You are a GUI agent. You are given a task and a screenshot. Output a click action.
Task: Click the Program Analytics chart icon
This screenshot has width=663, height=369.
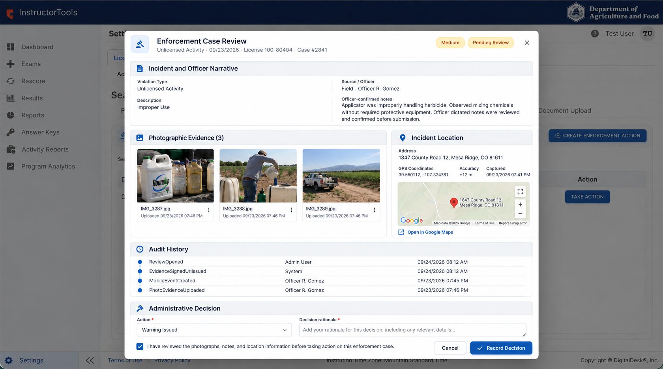11,166
